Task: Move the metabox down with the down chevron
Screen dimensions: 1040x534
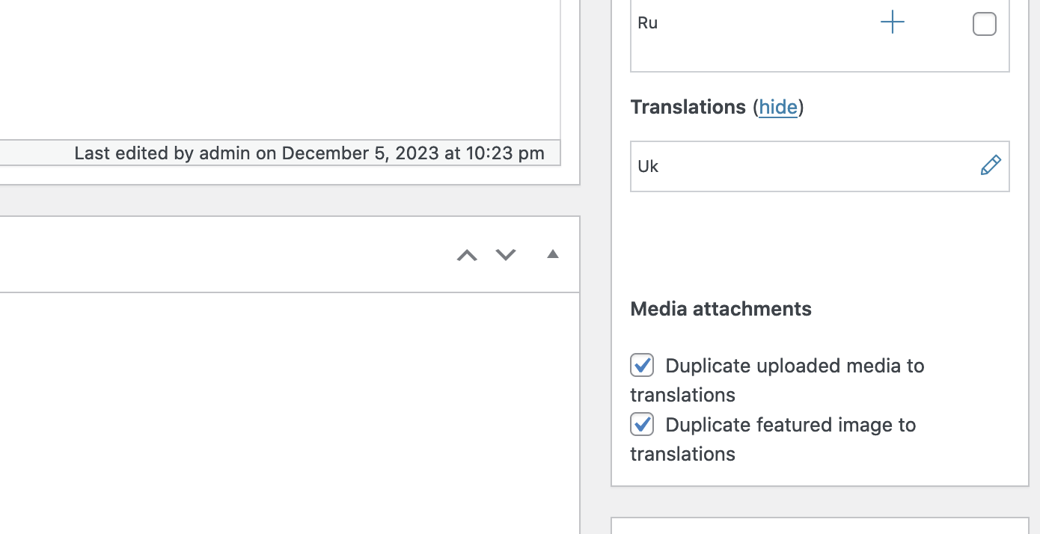Action: coord(506,255)
